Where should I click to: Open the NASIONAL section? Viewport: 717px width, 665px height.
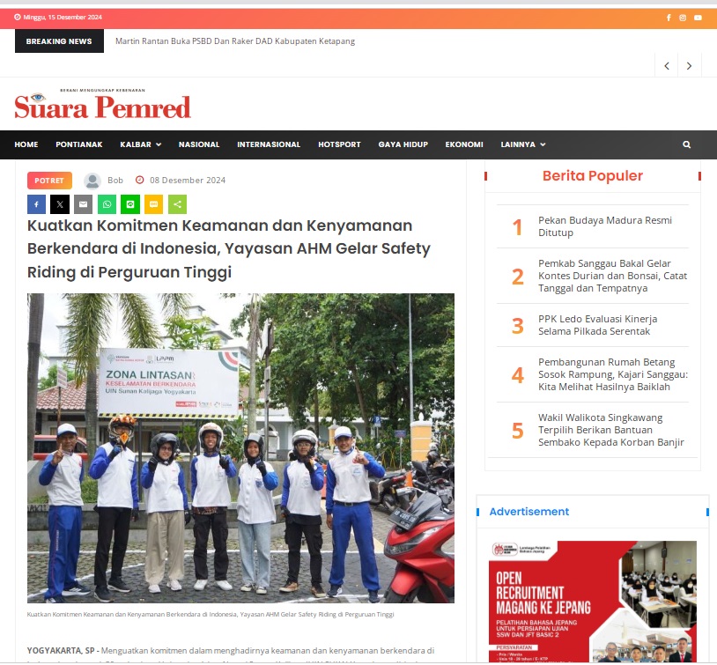[199, 144]
